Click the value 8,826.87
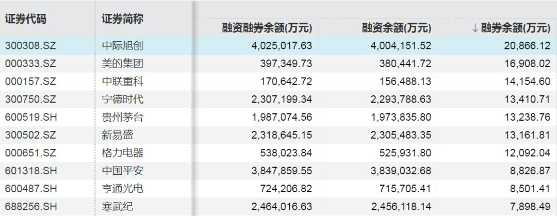The image size is (557, 216). (x=530, y=171)
